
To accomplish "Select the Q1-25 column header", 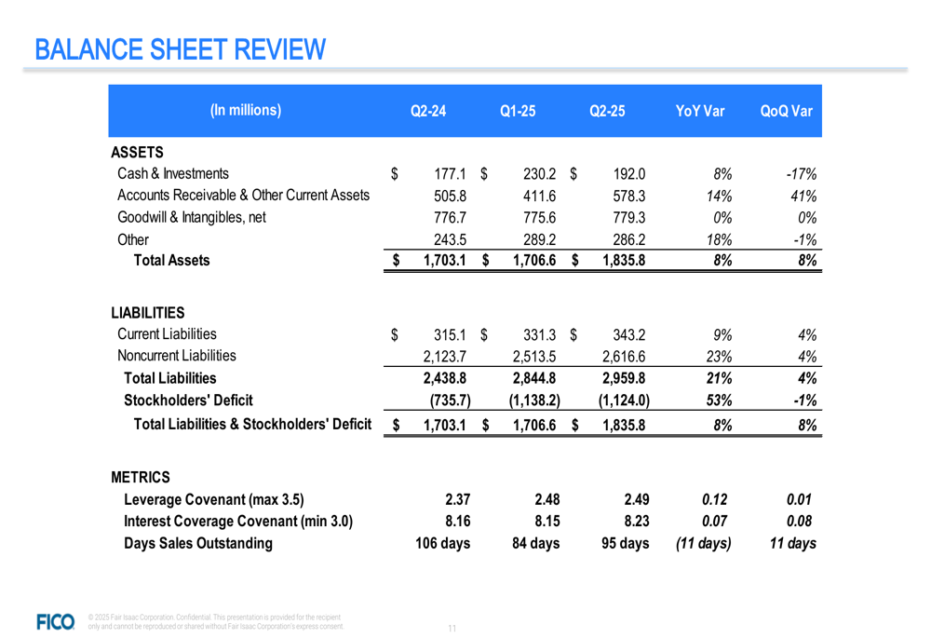I will tap(518, 111).
